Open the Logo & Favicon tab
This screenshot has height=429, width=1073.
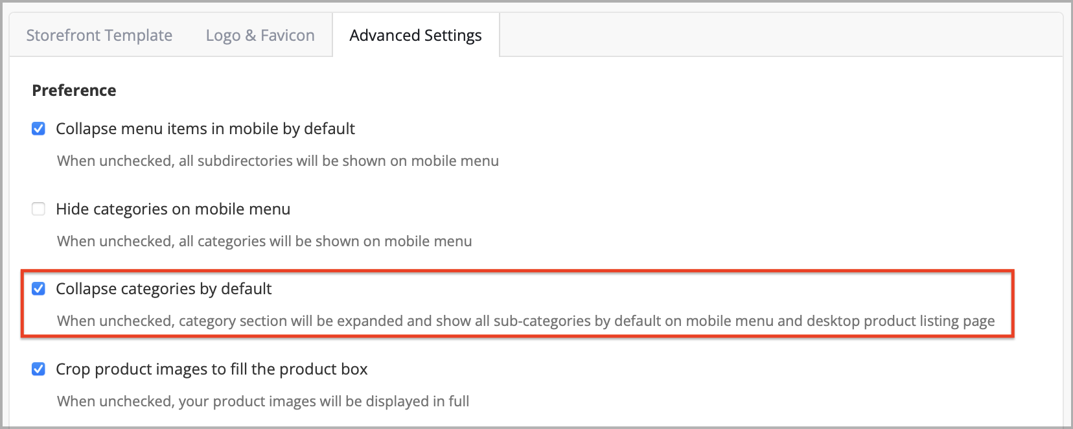[259, 35]
